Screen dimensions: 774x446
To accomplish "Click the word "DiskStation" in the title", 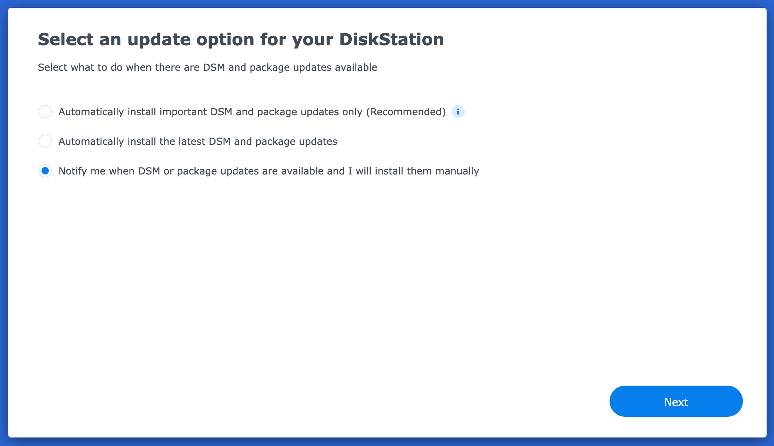I will pos(391,39).
